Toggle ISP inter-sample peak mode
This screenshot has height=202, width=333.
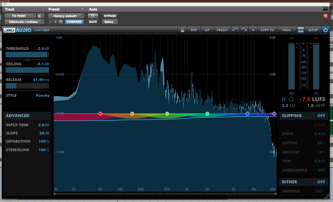click(207, 30)
